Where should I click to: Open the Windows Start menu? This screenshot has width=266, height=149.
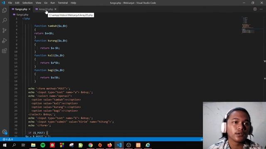[x=5, y=145]
